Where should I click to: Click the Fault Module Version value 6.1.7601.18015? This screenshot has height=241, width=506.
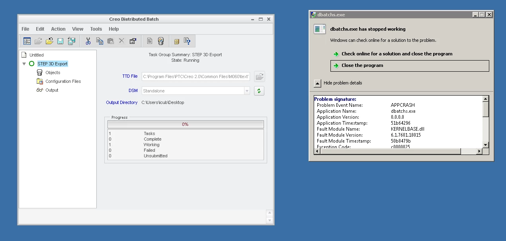(x=406, y=135)
